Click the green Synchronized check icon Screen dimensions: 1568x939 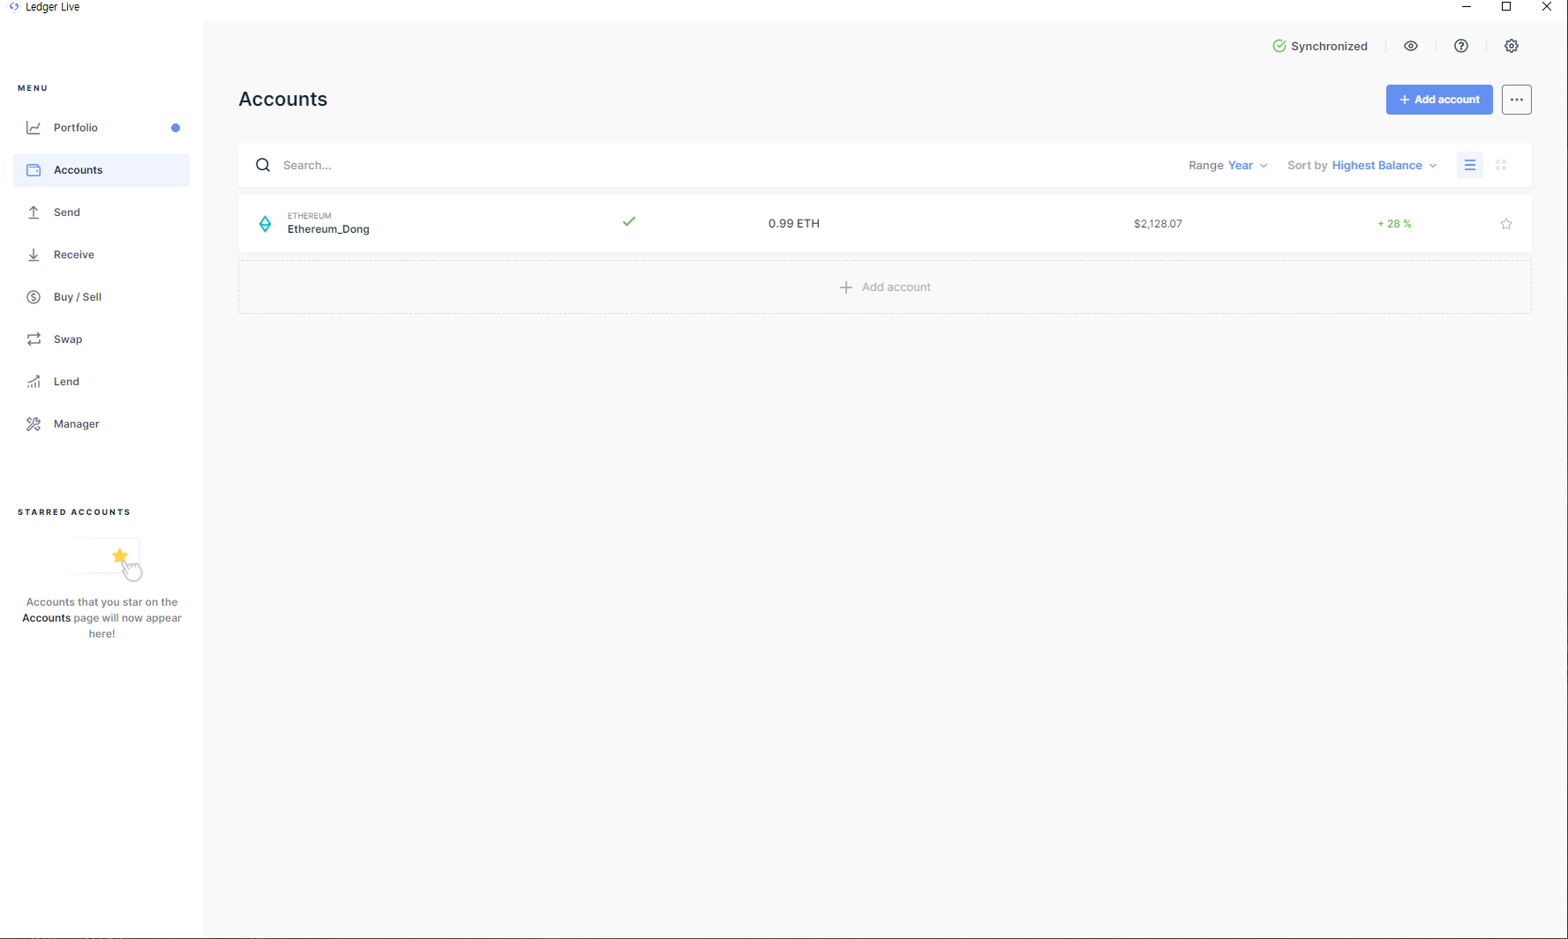(1279, 46)
